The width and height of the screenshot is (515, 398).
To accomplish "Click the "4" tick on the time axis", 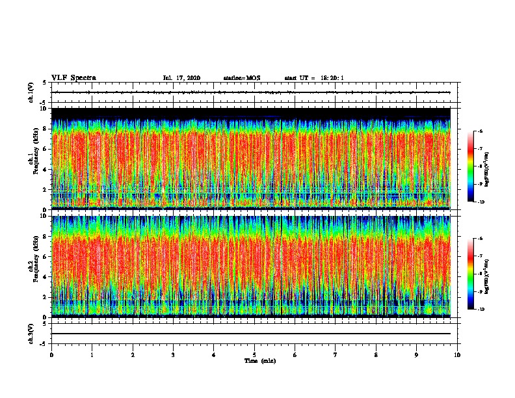I will [214, 355].
